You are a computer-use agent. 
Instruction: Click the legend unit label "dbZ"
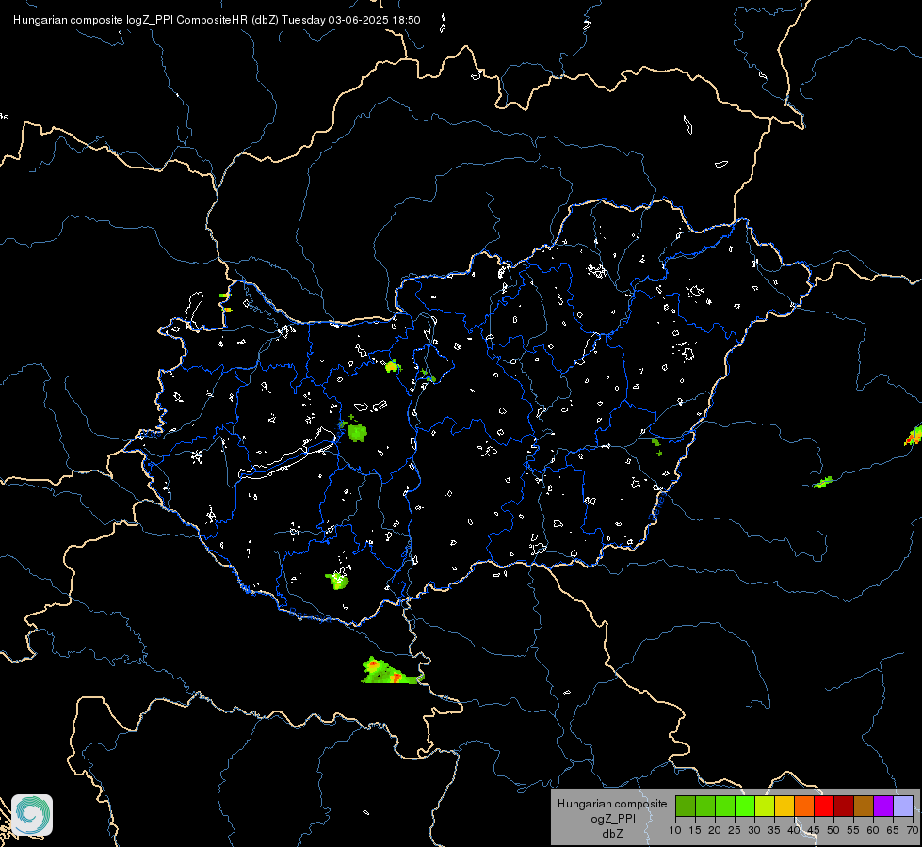pos(612,834)
